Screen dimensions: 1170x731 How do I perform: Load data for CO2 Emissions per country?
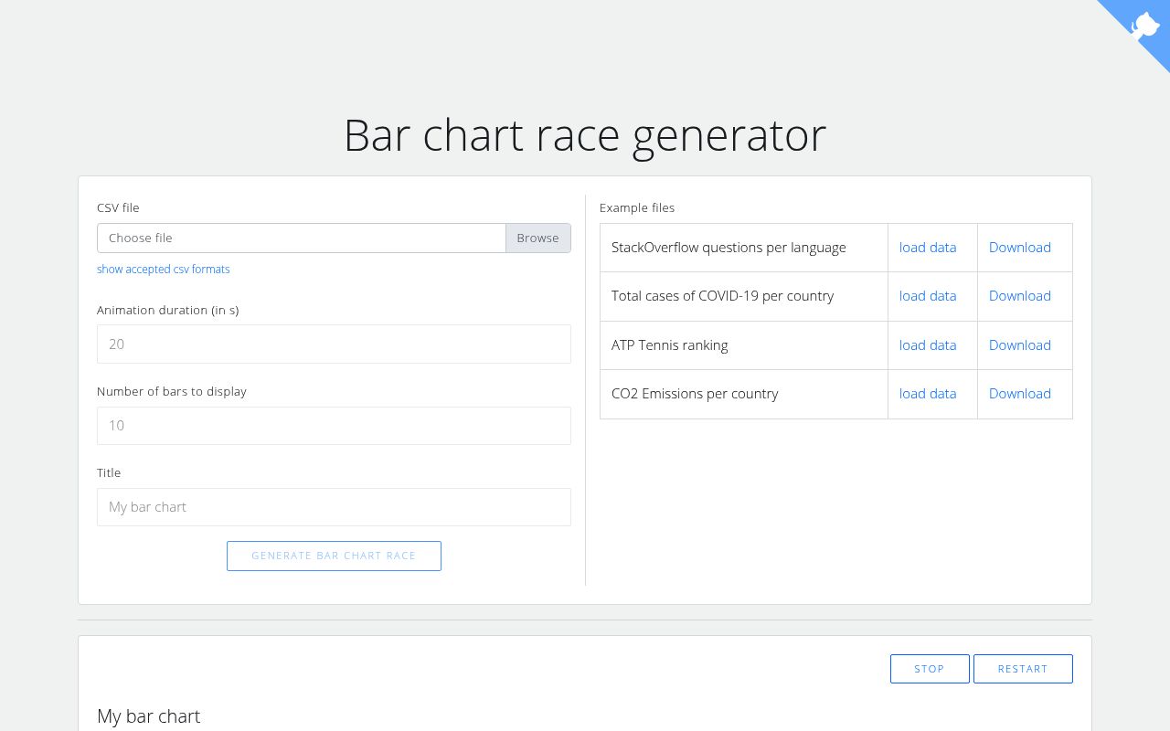coord(928,393)
